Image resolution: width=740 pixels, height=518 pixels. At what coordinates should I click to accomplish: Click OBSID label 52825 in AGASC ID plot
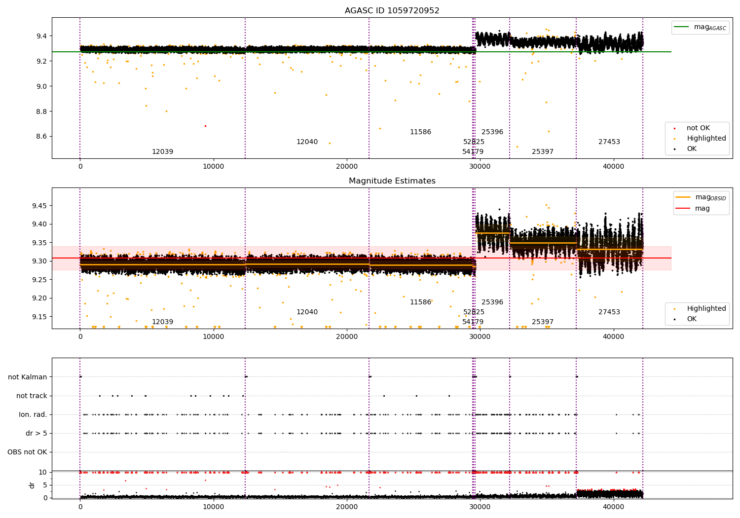(x=474, y=142)
